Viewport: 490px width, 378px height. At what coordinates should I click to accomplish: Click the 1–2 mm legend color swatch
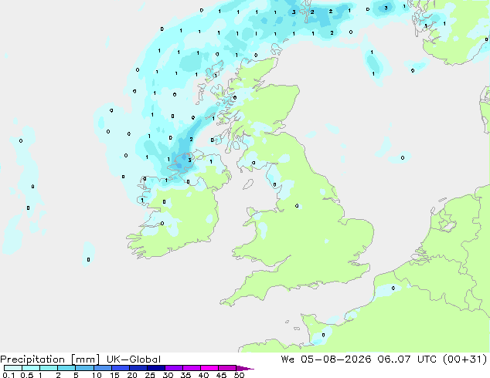click(49, 368)
